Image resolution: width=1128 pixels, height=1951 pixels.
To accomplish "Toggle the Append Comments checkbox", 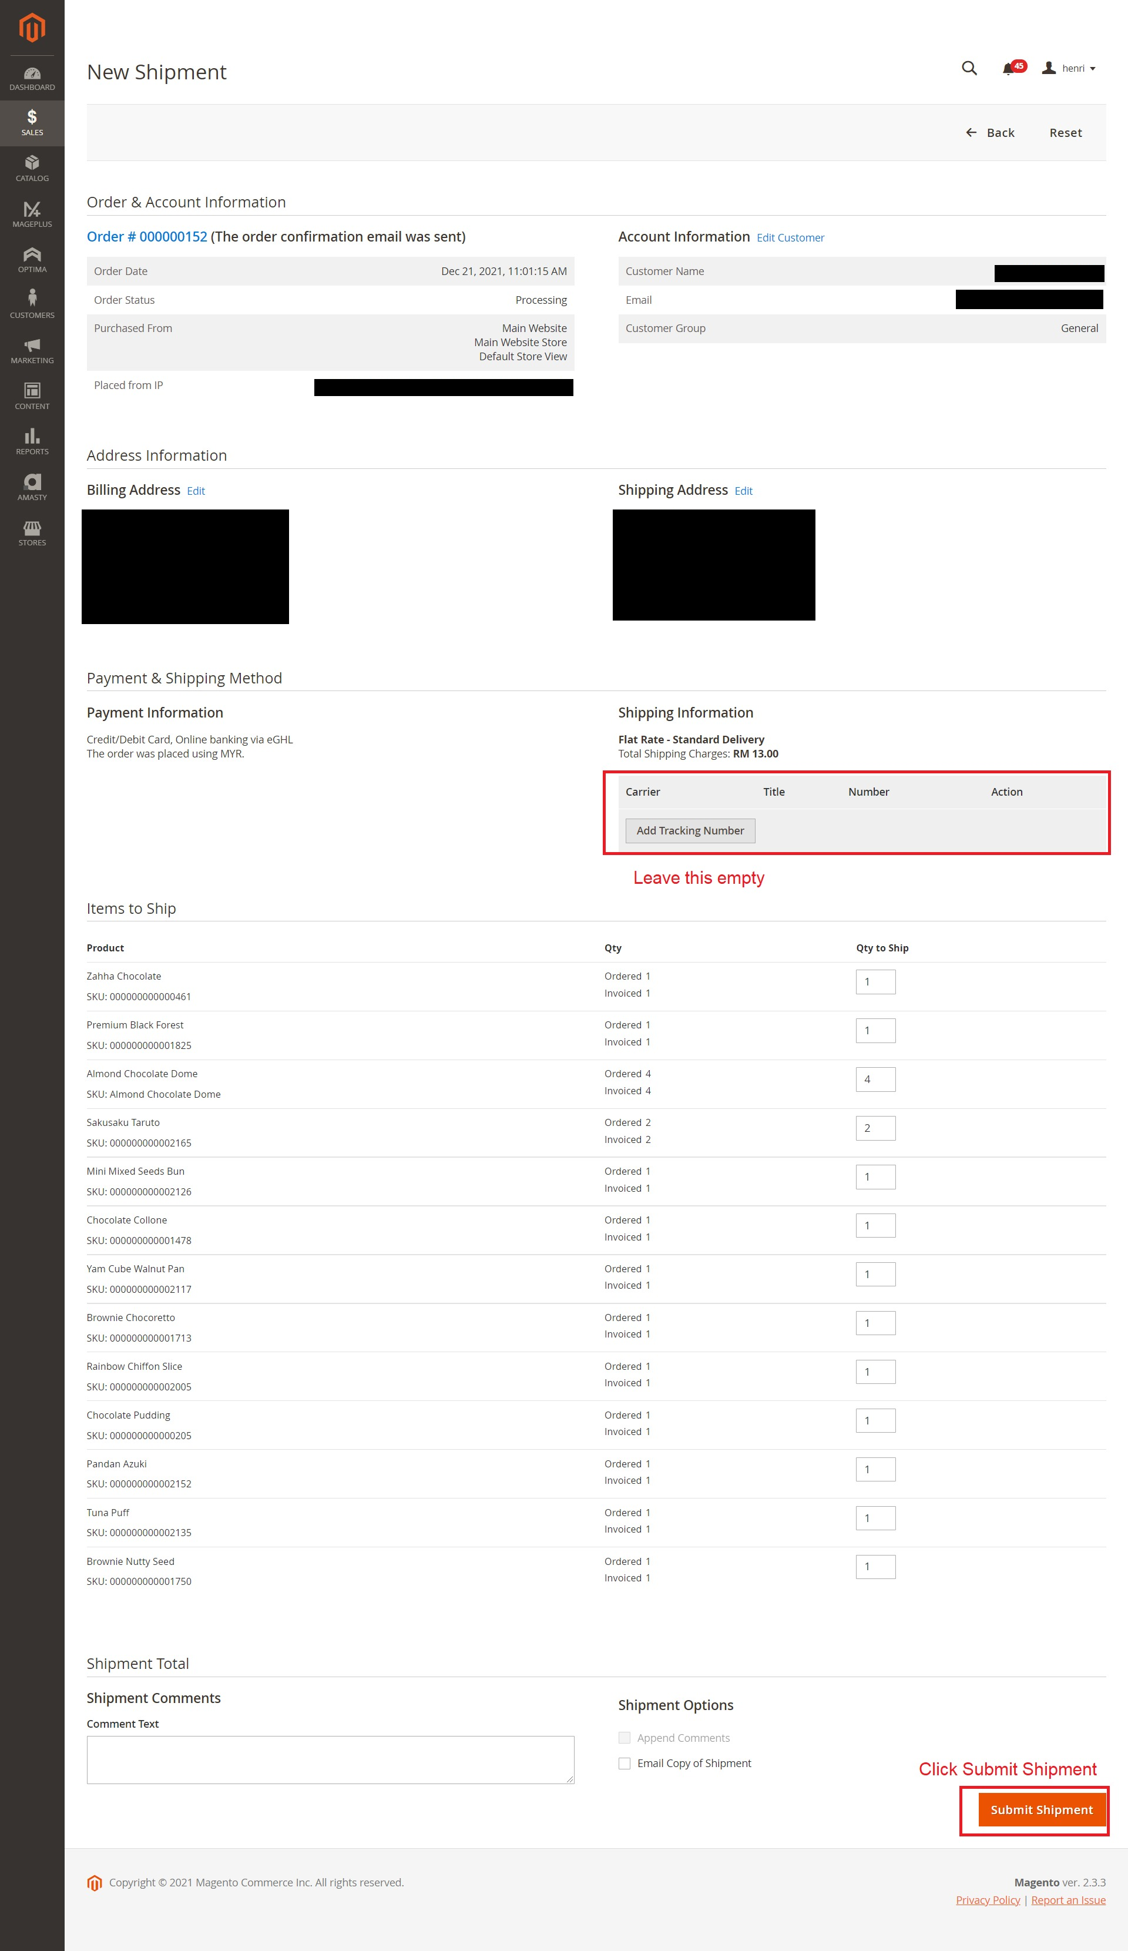I will point(624,1737).
